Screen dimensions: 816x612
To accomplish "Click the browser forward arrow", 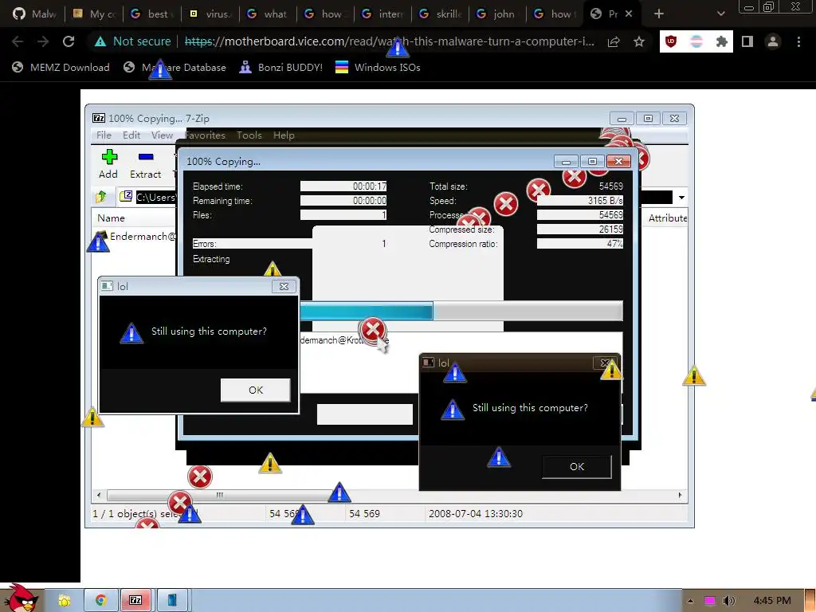I will click(43, 41).
